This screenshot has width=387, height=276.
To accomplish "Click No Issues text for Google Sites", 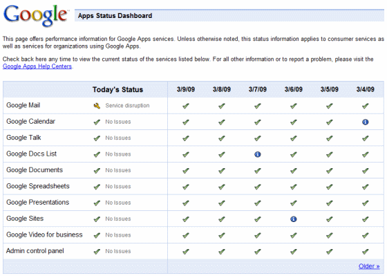I will click(118, 219).
